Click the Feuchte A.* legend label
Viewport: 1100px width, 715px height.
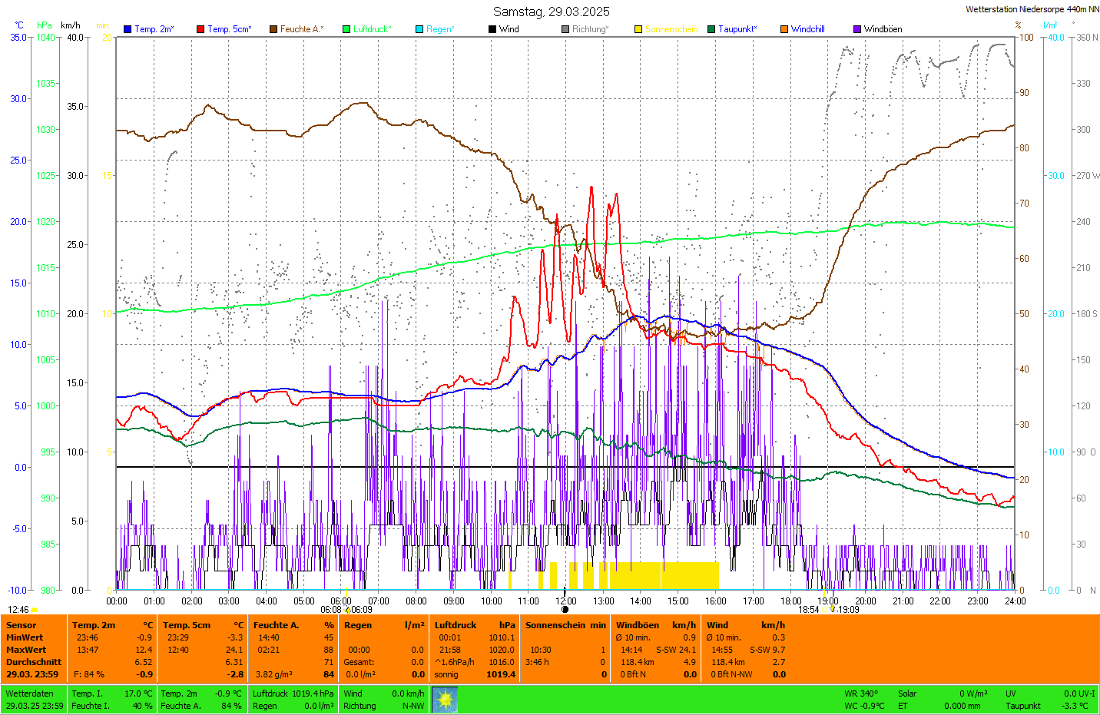pos(302,29)
